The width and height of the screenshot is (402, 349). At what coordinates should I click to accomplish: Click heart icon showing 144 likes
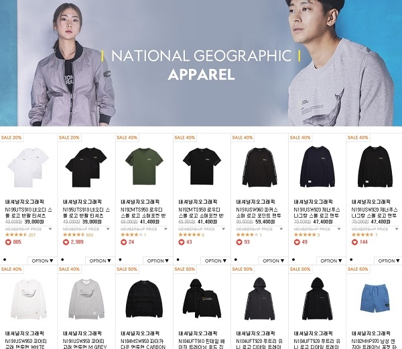click(354, 242)
